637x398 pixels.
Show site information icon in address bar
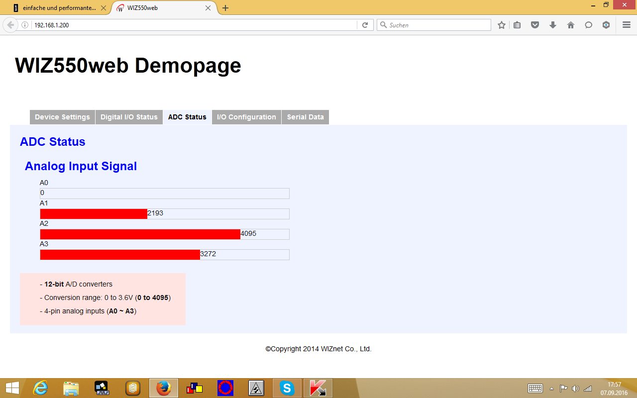(x=25, y=25)
